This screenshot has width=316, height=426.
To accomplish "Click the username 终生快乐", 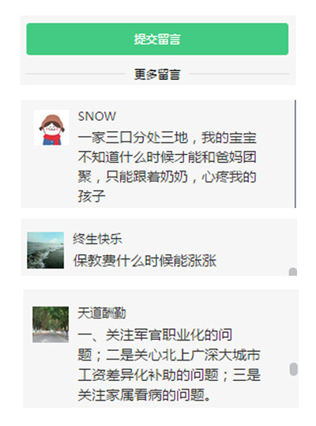I will click(x=97, y=239).
